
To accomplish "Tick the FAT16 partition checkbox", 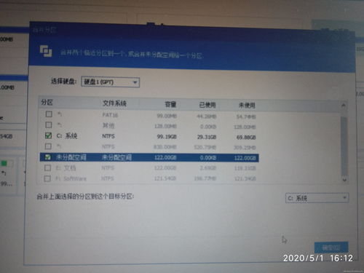I will click(x=49, y=114).
